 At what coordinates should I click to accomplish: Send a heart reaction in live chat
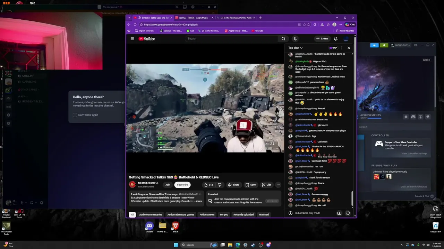tap(348, 213)
